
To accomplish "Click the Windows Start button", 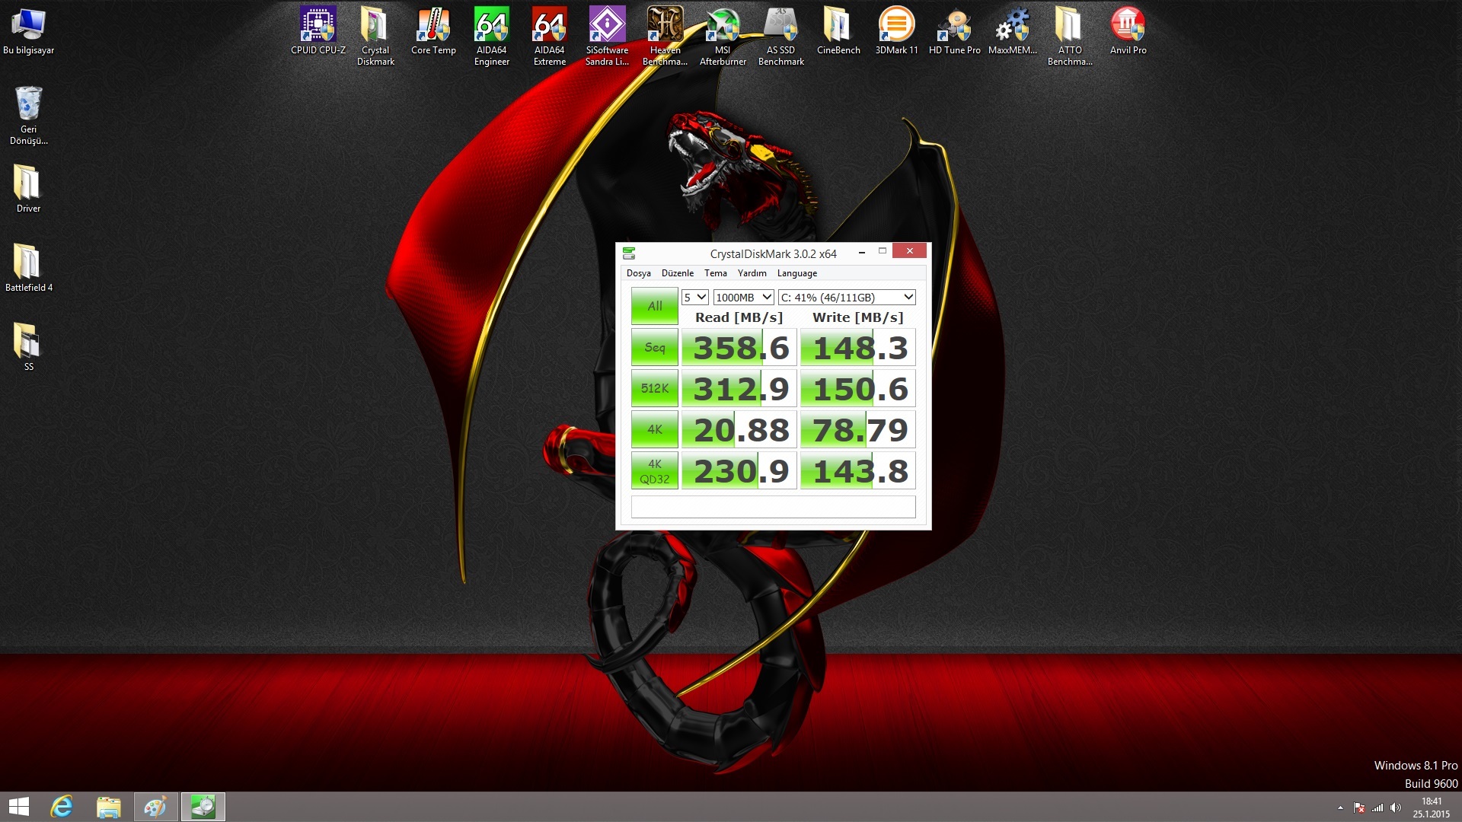I will tap(18, 807).
